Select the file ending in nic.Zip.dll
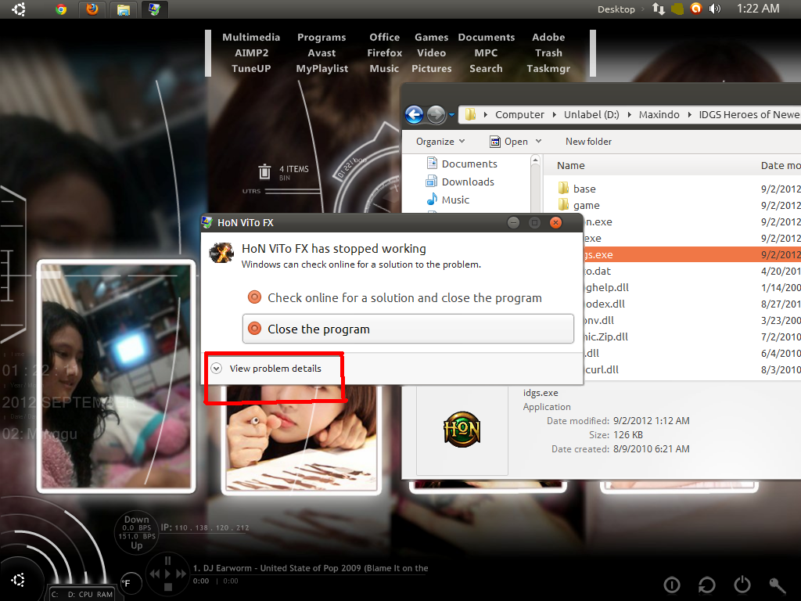801x601 pixels. (606, 336)
